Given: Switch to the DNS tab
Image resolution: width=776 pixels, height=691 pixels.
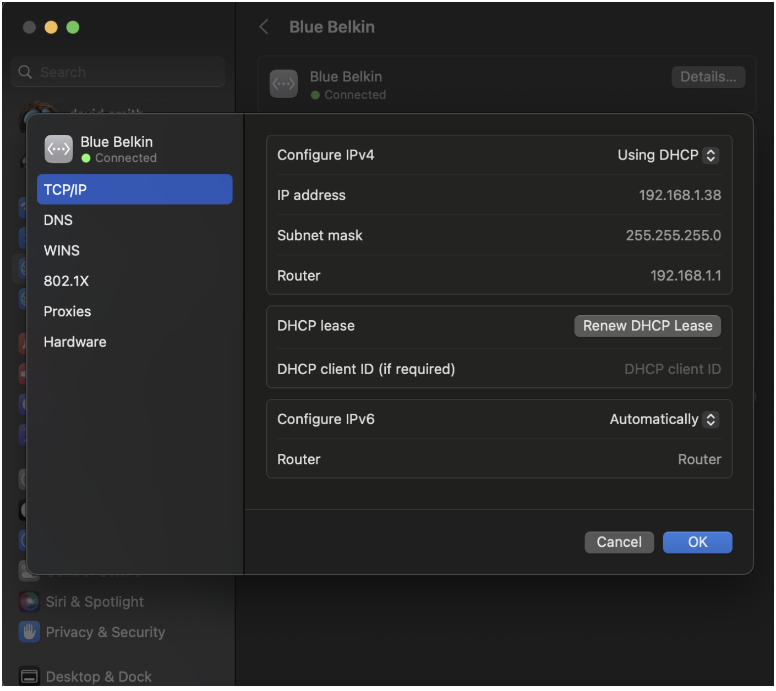Looking at the screenshot, I should [x=58, y=220].
